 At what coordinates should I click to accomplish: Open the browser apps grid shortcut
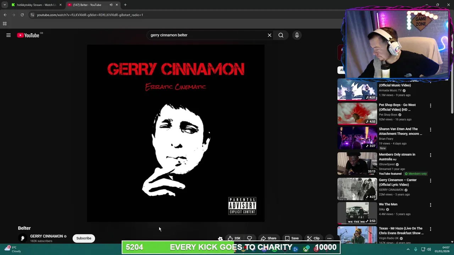[5, 24]
